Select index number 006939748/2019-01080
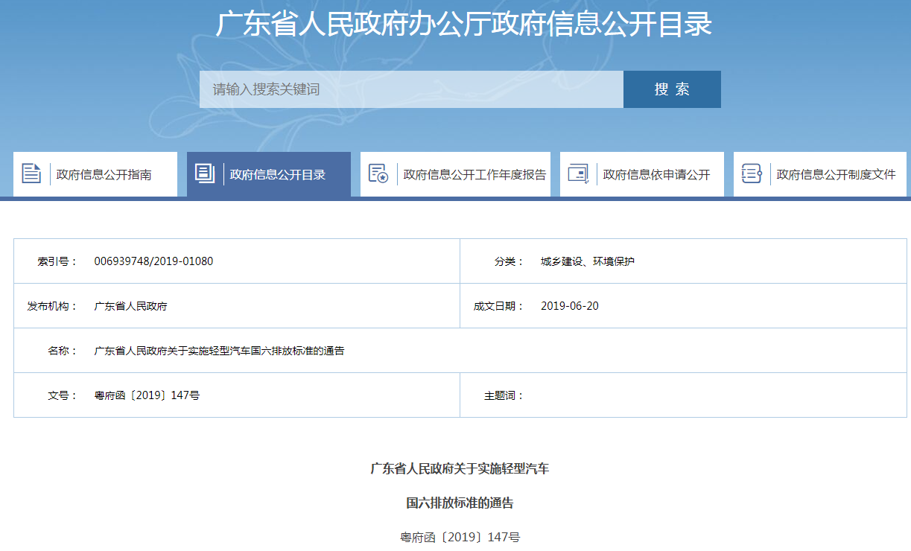 (x=153, y=261)
